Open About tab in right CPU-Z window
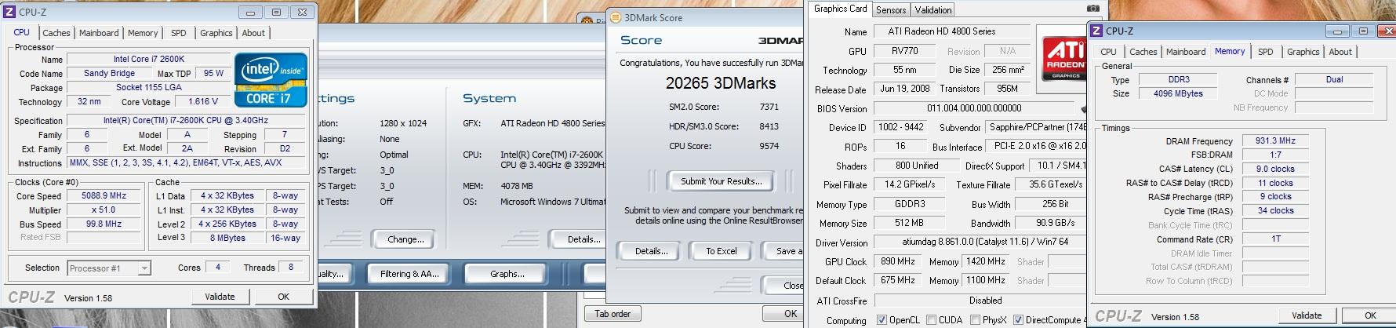Image resolution: width=1396 pixels, height=328 pixels. (1340, 52)
